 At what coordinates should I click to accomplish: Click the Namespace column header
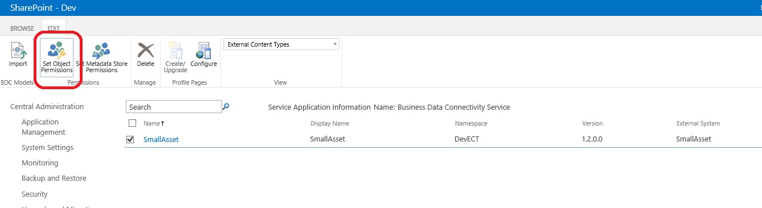tap(471, 123)
